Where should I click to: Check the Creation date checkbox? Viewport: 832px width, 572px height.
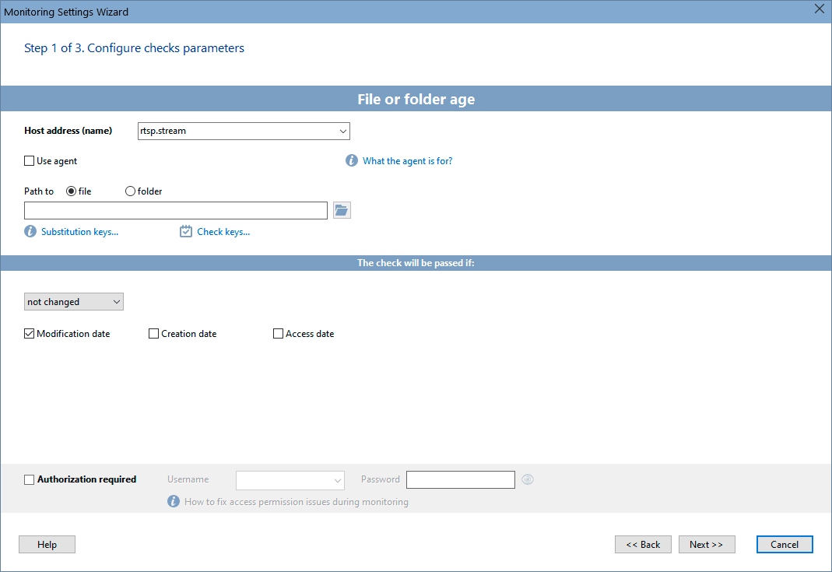point(153,333)
